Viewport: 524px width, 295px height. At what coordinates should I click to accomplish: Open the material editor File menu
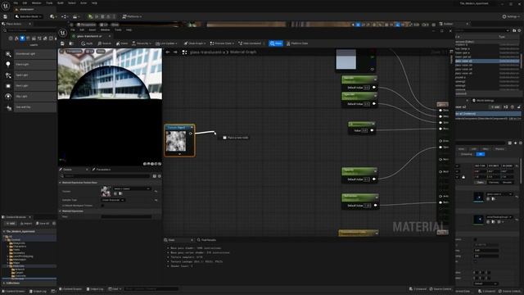[x=73, y=29]
